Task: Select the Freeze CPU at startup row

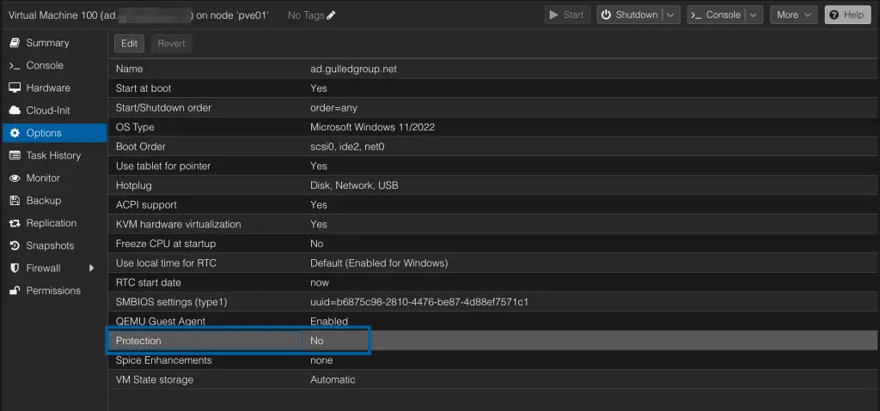Action: [x=493, y=244]
